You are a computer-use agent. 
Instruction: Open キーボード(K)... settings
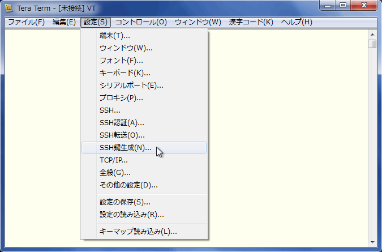pyautogui.click(x=144, y=73)
